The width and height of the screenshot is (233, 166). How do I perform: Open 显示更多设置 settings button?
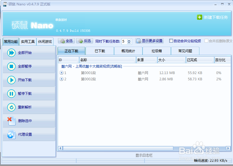(x=149, y=41)
